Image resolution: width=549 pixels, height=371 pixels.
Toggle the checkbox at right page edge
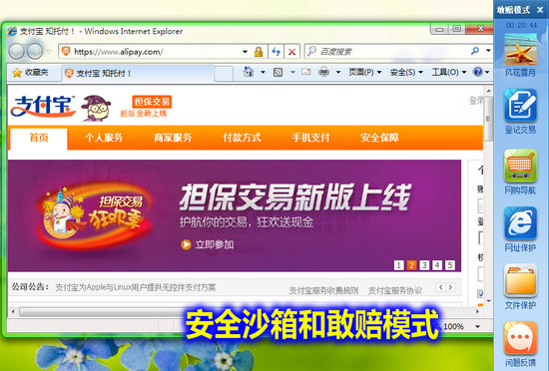[480, 294]
